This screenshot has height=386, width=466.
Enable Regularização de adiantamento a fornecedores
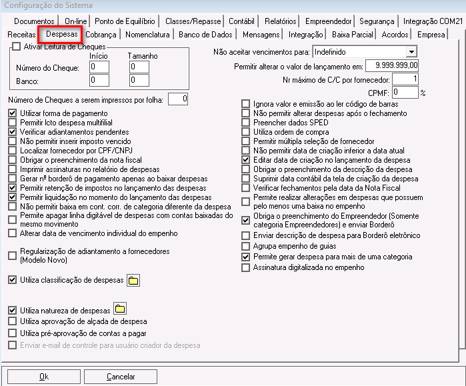(x=12, y=255)
